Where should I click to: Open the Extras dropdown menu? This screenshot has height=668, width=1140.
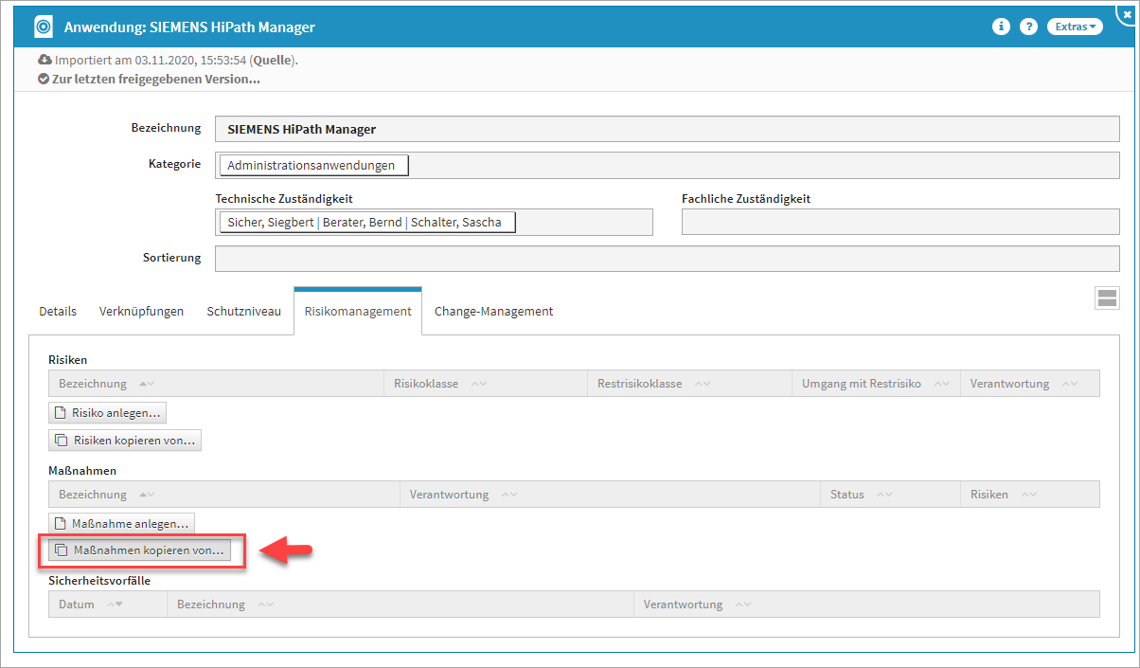[x=1075, y=27]
